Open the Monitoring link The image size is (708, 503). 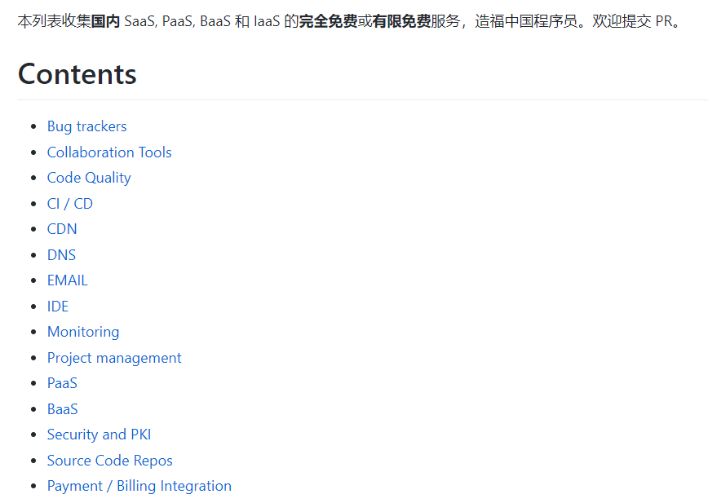coord(83,332)
